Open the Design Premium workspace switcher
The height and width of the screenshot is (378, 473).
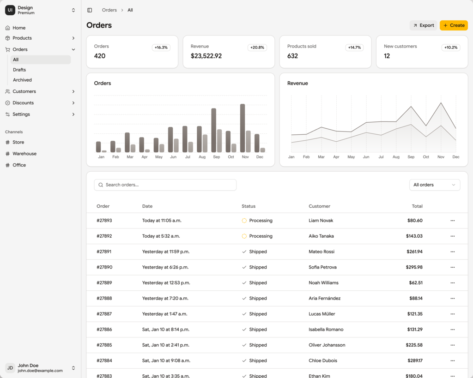click(x=73, y=10)
